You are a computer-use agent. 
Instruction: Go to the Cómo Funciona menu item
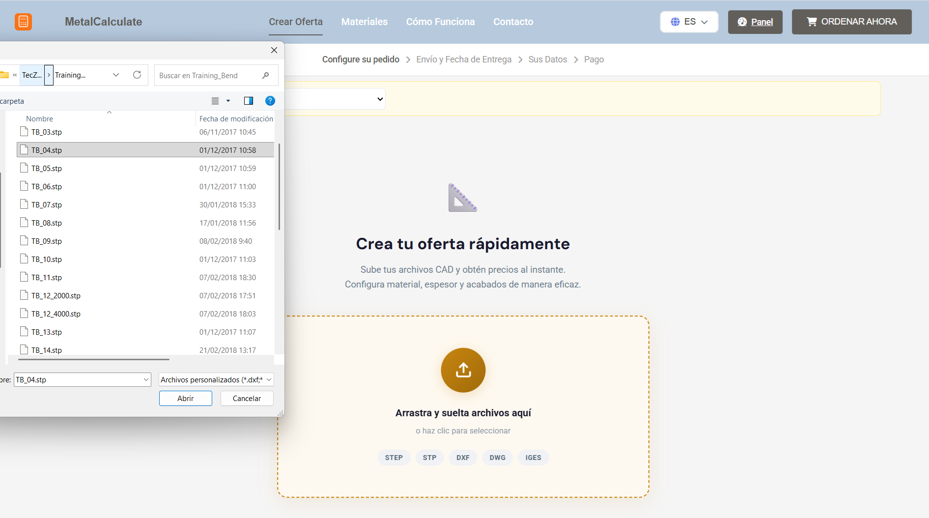tap(440, 22)
